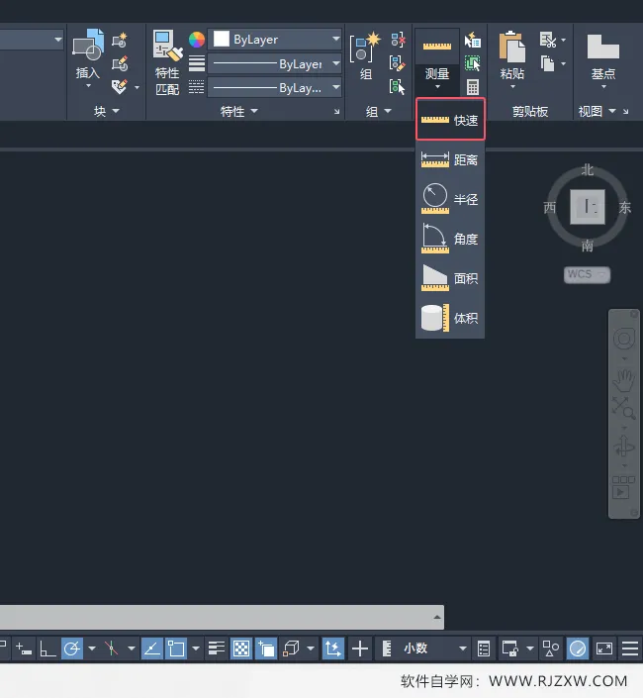Toggle ortho mode in status bar

coord(47,648)
